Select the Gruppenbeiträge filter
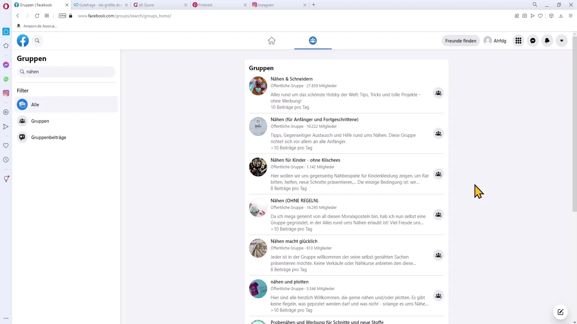 click(66, 137)
